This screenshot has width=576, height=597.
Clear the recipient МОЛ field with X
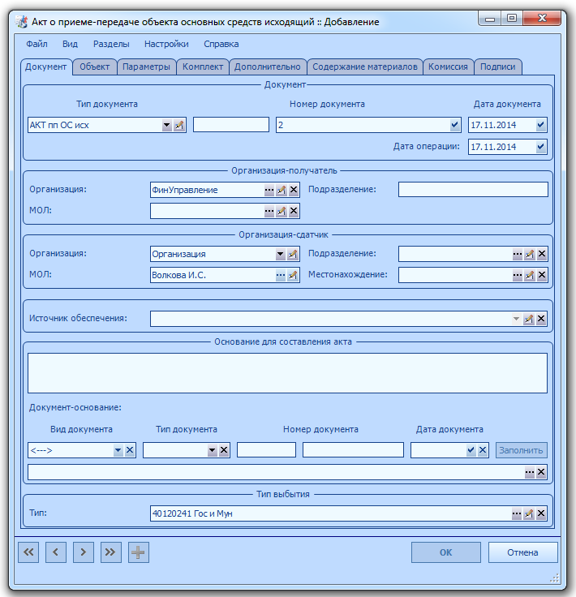(294, 211)
